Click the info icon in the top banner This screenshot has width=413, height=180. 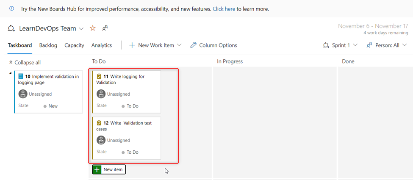(11, 8)
